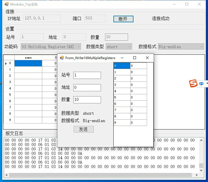The image size is (208, 182).
Task: Maximize the From_Write16MultipleRegisters dialog
Action: pos(135,58)
